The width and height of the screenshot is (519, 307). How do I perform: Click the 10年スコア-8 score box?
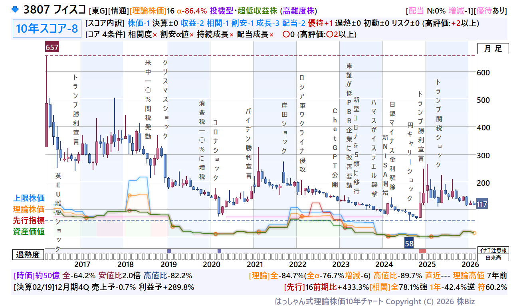pyautogui.click(x=47, y=29)
